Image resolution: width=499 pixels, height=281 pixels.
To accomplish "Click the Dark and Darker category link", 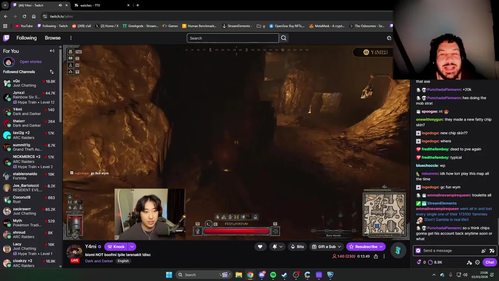I will point(99,261).
